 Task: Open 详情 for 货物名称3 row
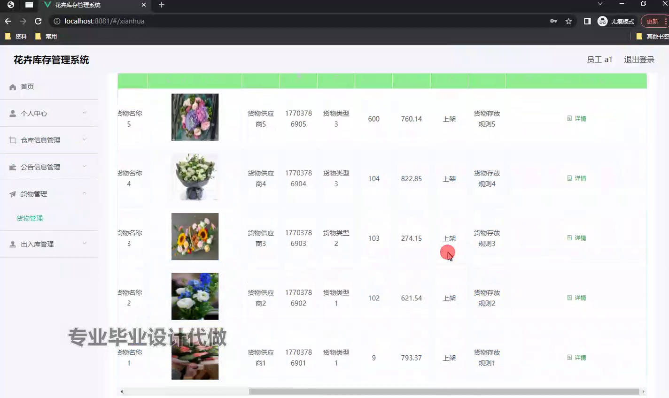point(576,238)
